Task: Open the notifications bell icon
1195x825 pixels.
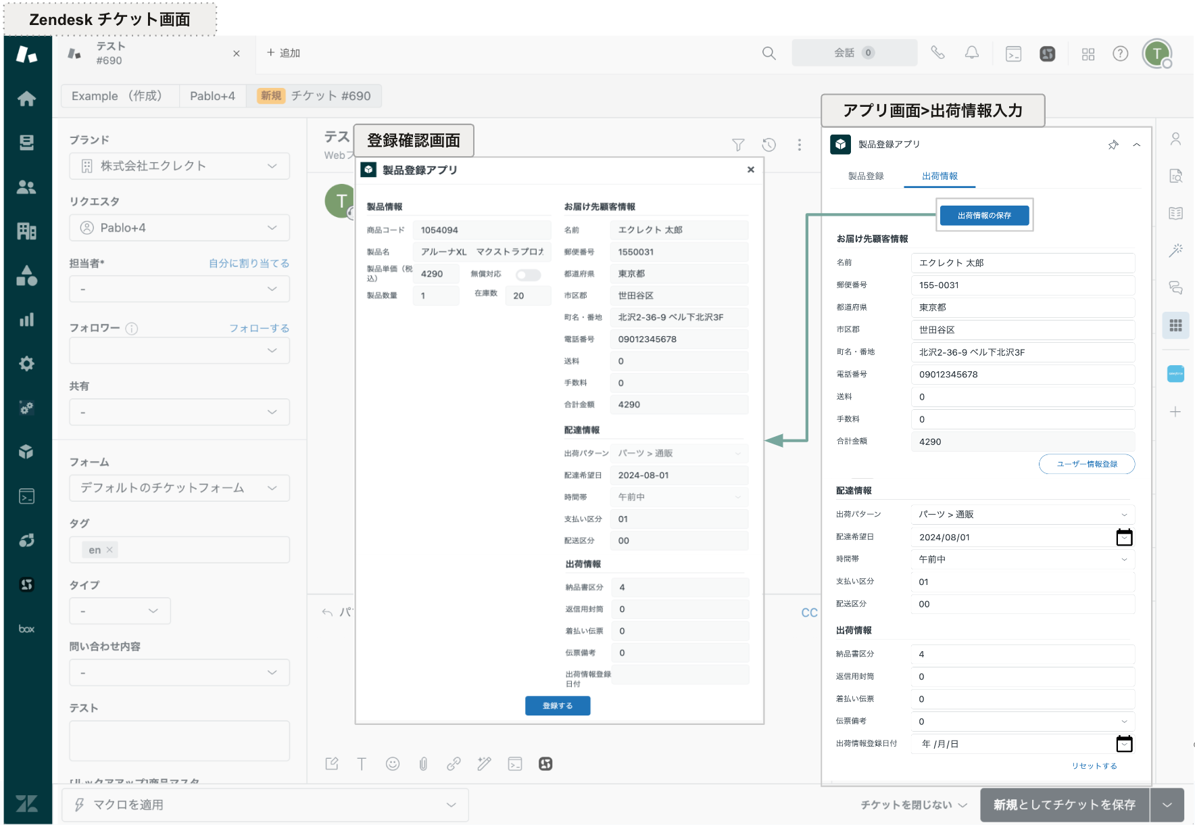Action: click(972, 53)
